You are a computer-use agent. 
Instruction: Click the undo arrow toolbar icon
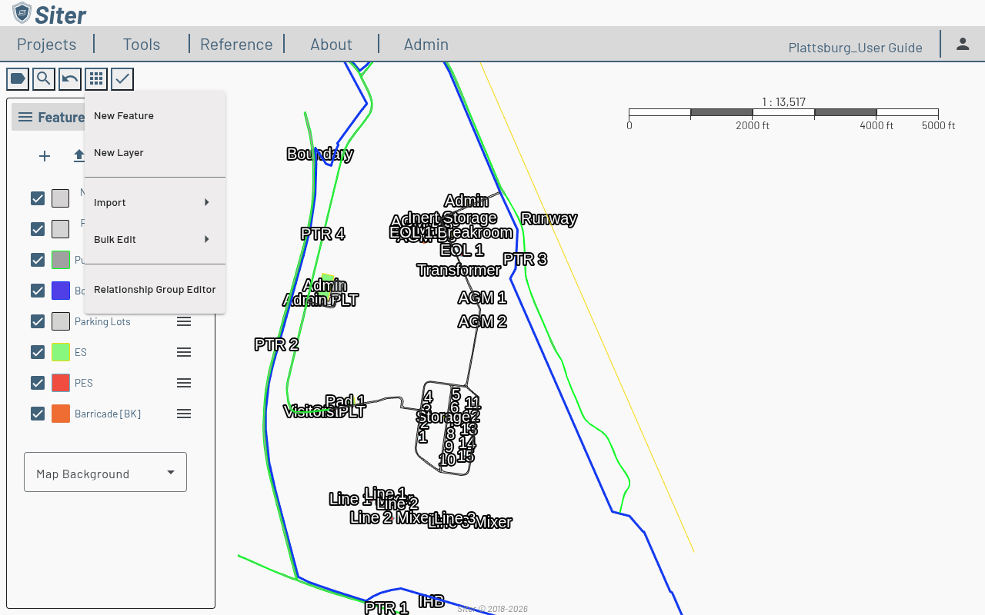tap(70, 78)
